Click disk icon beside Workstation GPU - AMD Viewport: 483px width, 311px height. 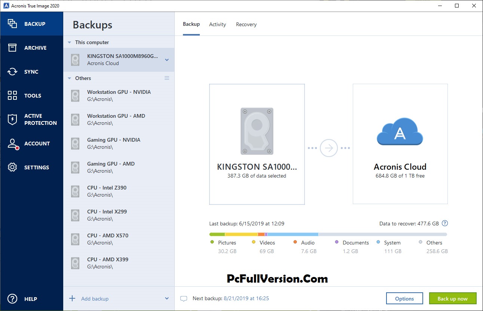[x=75, y=120]
